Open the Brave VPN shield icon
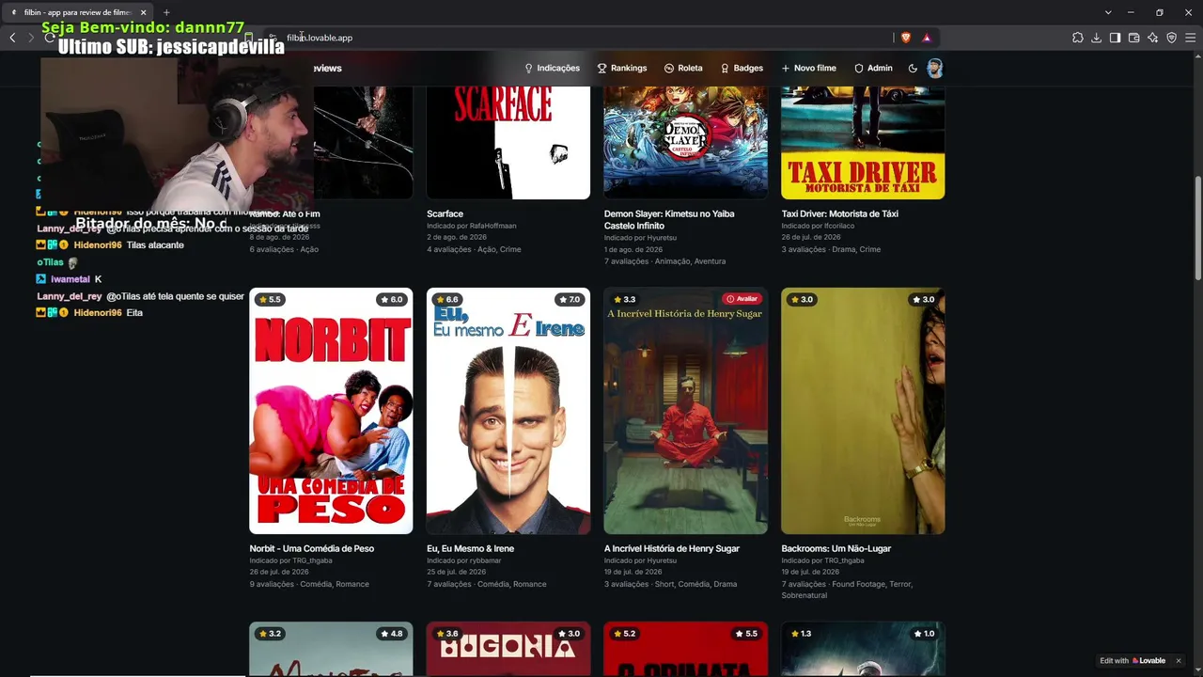1203x677 pixels. (x=1172, y=38)
